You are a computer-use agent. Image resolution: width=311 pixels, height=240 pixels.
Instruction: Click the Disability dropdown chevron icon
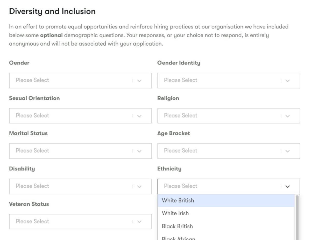click(139, 186)
